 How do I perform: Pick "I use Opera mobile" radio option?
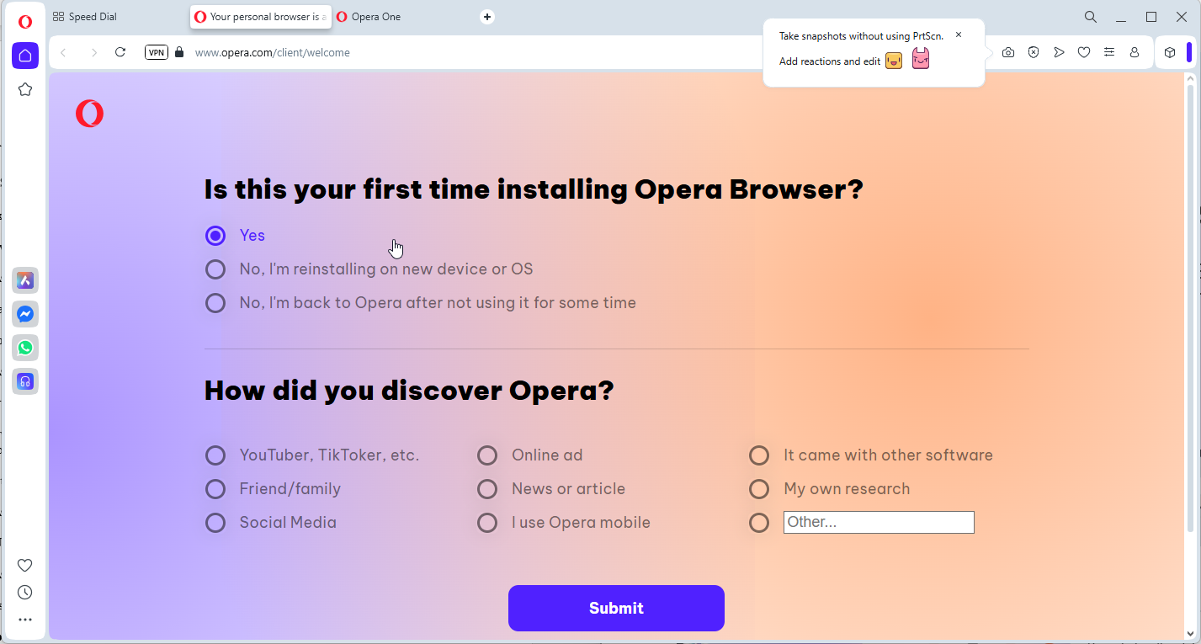(487, 523)
